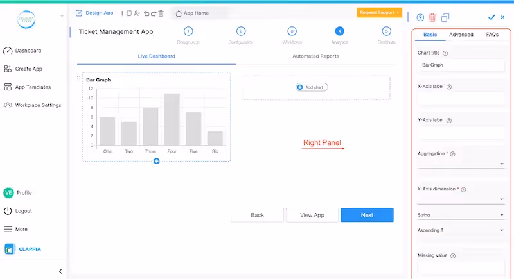This screenshot has width=514, height=279.
Task: Click the App Home house icon
Action: [179, 13]
